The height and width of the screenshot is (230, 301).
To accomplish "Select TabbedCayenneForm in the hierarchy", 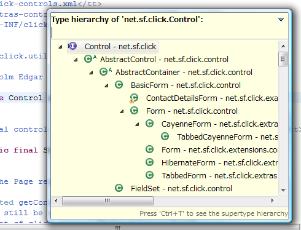I will [x=227, y=137].
